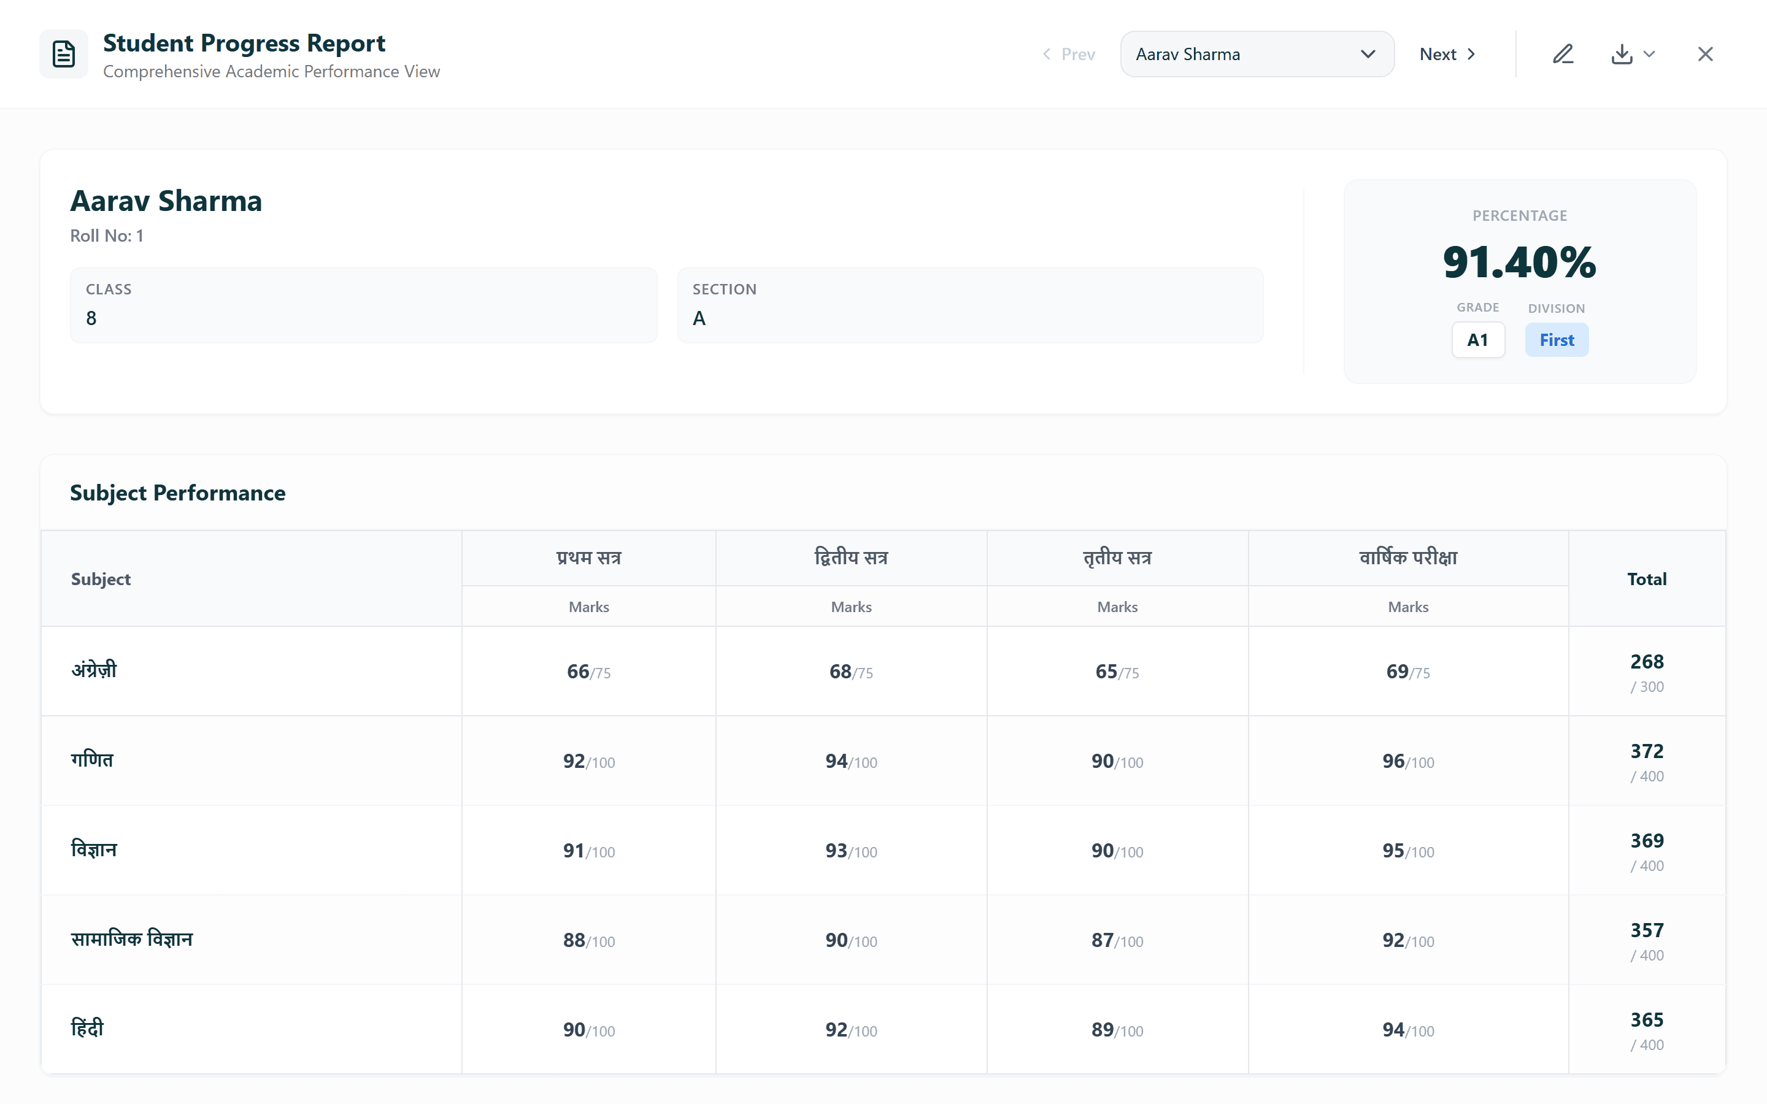Click अंग्रेज़ी first term marks 66/75

(588, 672)
